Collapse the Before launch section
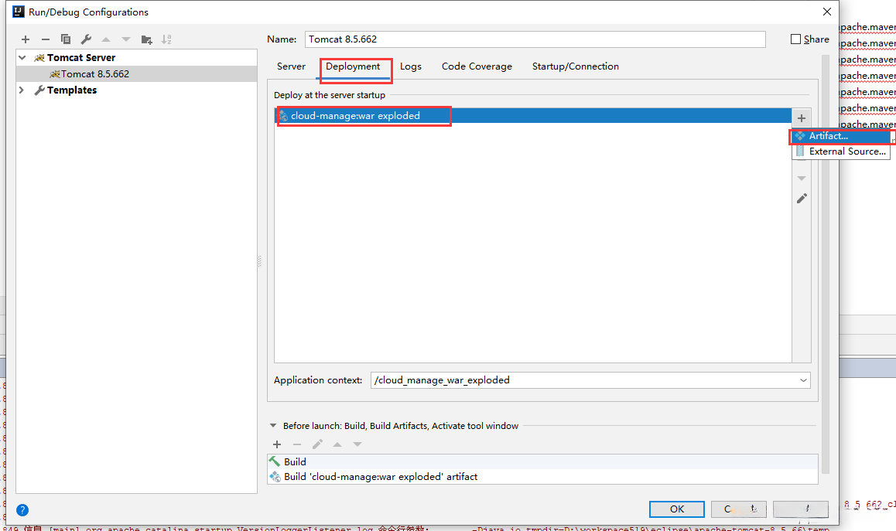 [x=273, y=426]
